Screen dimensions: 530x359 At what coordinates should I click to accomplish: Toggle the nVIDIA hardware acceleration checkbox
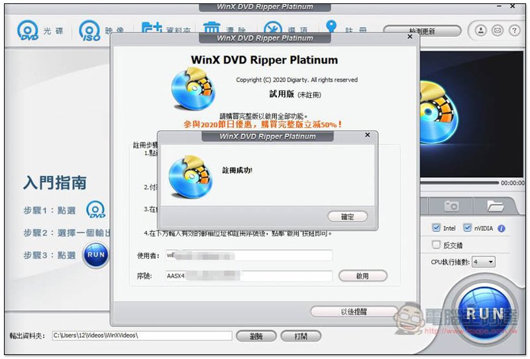(x=467, y=228)
